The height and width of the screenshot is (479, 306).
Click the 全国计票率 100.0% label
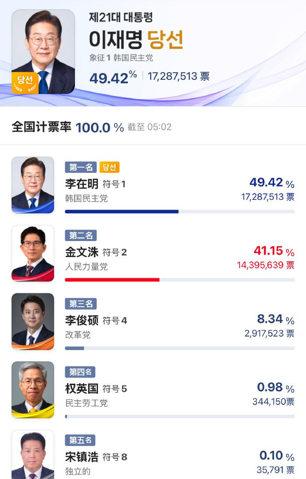coord(67,127)
